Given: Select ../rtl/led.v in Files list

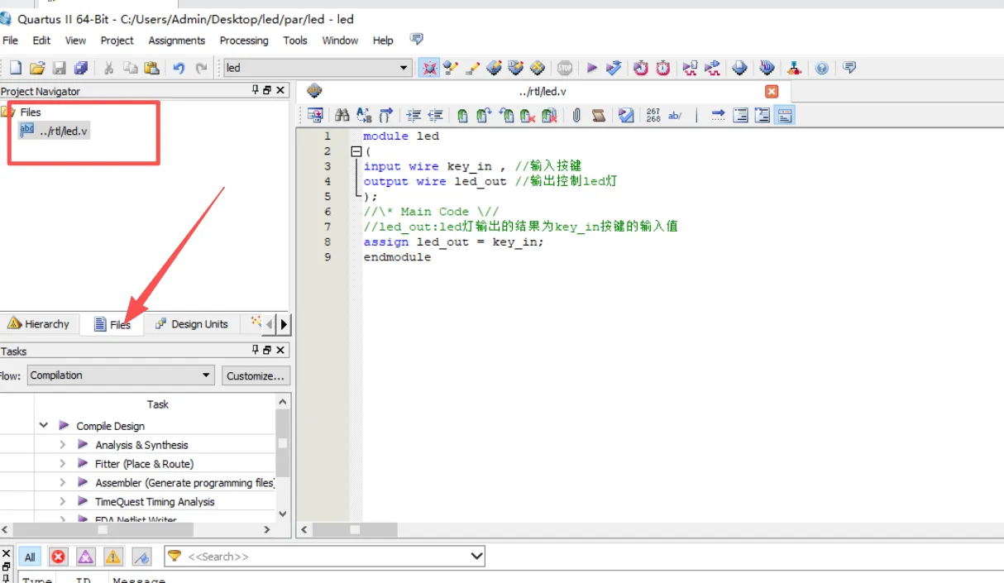Looking at the screenshot, I should (54, 131).
